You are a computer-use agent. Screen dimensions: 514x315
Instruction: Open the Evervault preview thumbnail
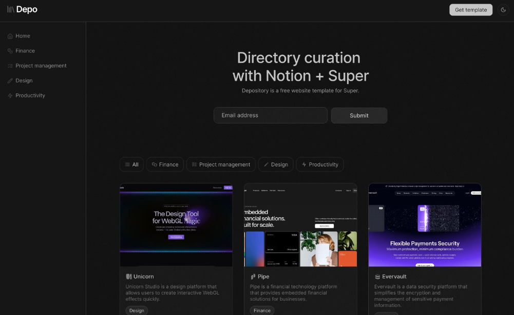tap(425, 225)
